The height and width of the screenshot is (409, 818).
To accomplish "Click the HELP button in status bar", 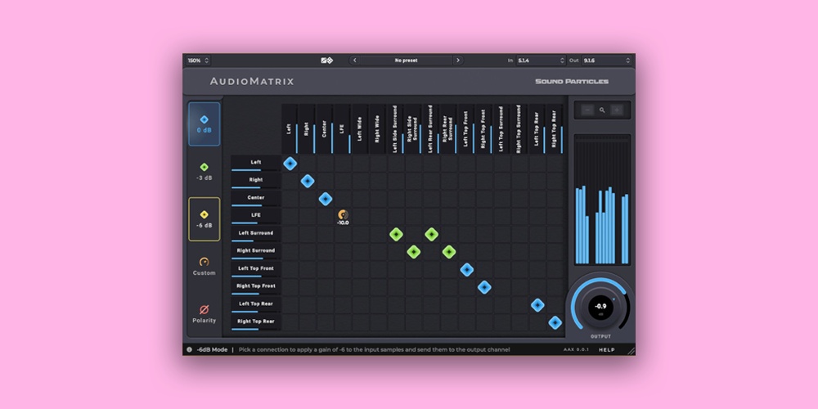I will [605, 349].
